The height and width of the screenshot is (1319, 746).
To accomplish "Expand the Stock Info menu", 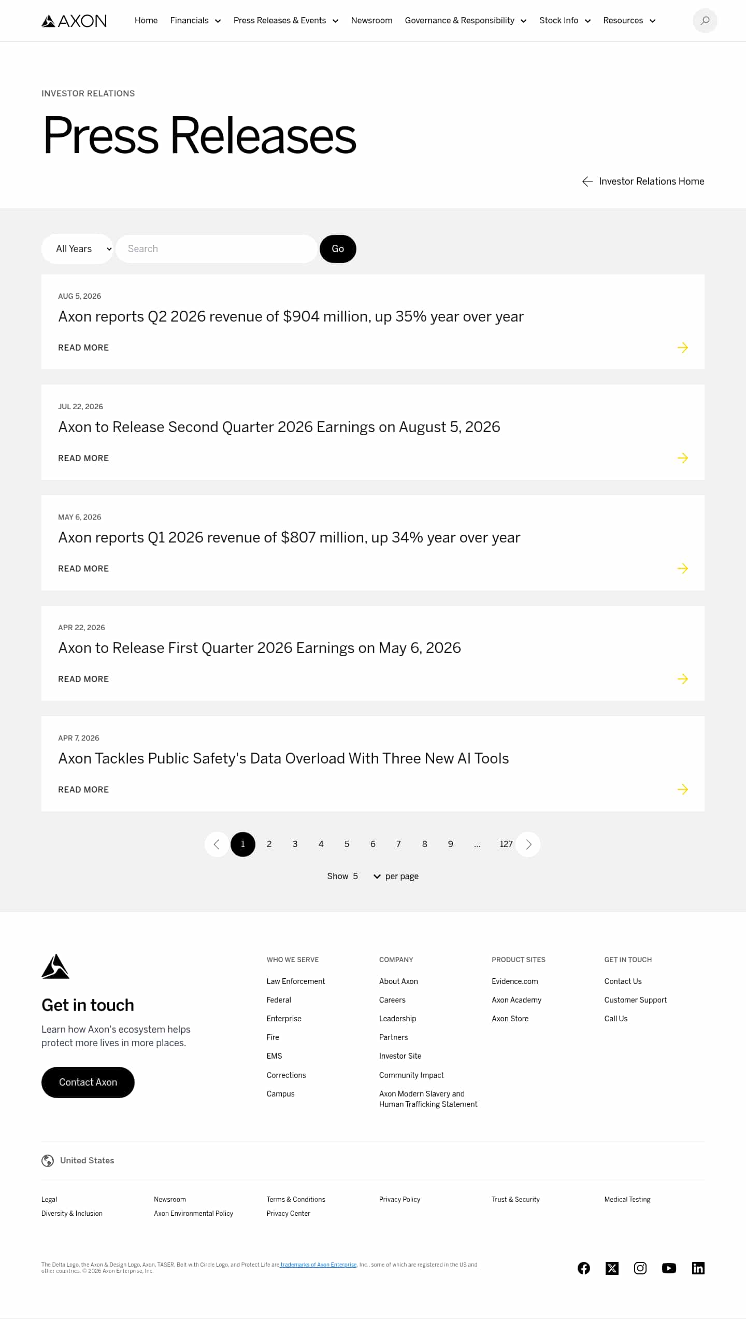I will (565, 21).
